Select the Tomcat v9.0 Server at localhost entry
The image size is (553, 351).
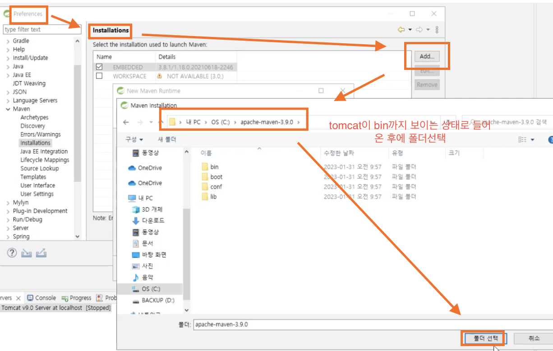pyautogui.click(x=56, y=308)
